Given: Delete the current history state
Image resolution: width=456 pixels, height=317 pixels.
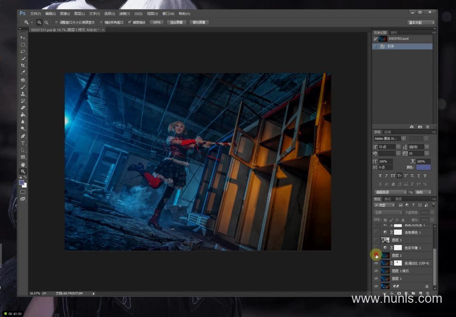Looking at the screenshot, I should [427, 127].
